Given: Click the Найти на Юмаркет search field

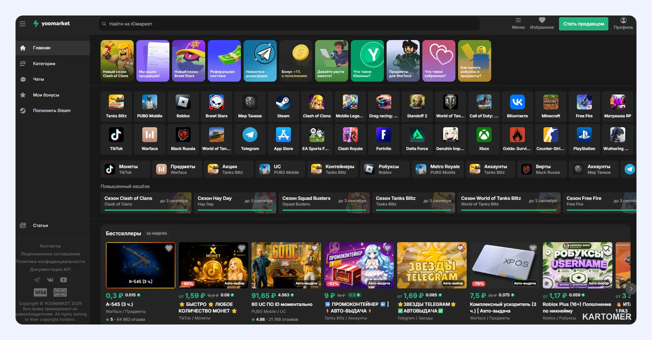Looking at the screenshot, I should point(289,24).
